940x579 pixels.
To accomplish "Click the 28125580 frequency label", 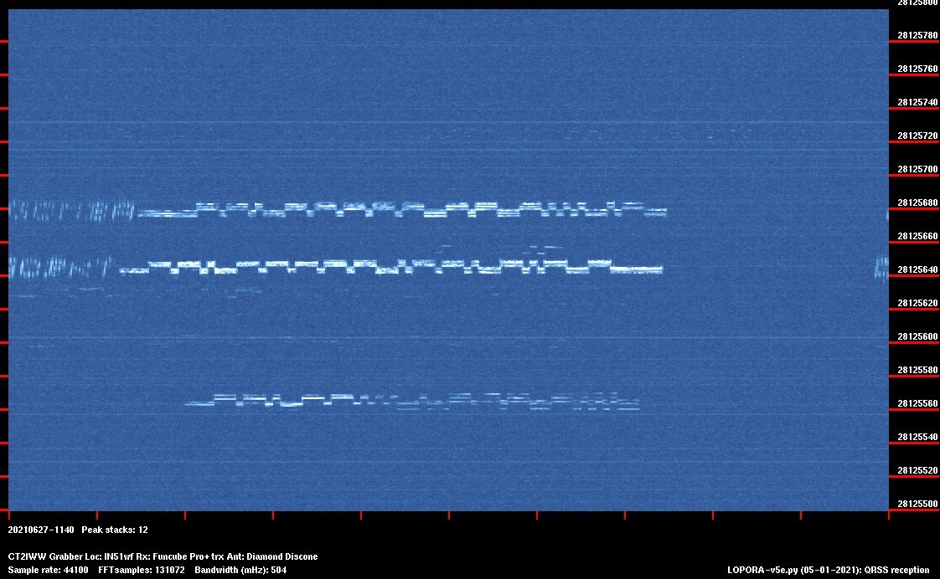I will pyautogui.click(x=917, y=371).
